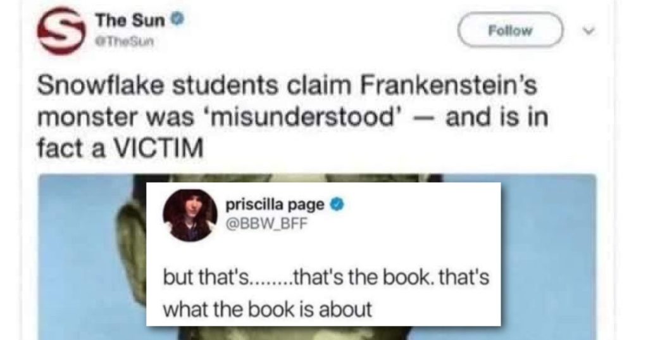Click priscilla page verified checkmark
This screenshot has height=340, width=648.
(x=337, y=205)
